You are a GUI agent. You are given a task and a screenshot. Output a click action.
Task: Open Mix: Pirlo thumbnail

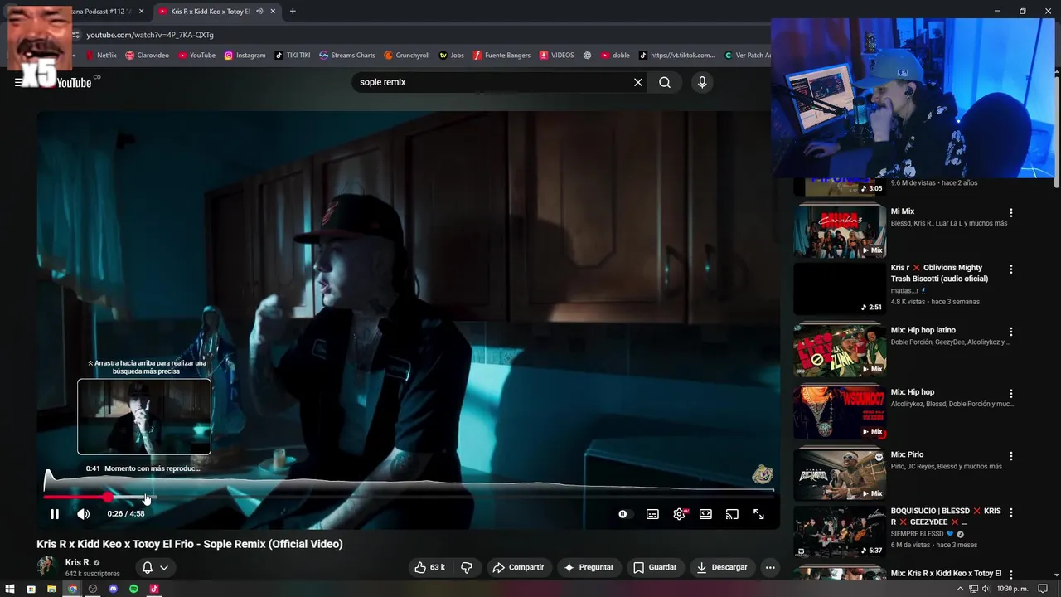pos(840,473)
